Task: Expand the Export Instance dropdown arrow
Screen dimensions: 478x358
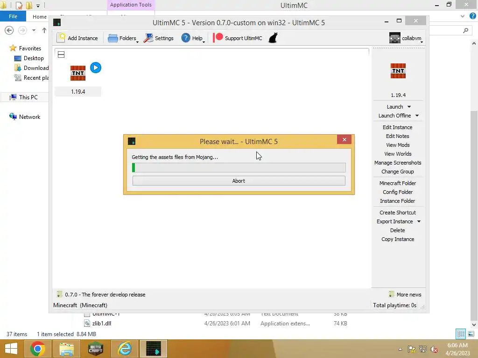Action: (x=419, y=221)
